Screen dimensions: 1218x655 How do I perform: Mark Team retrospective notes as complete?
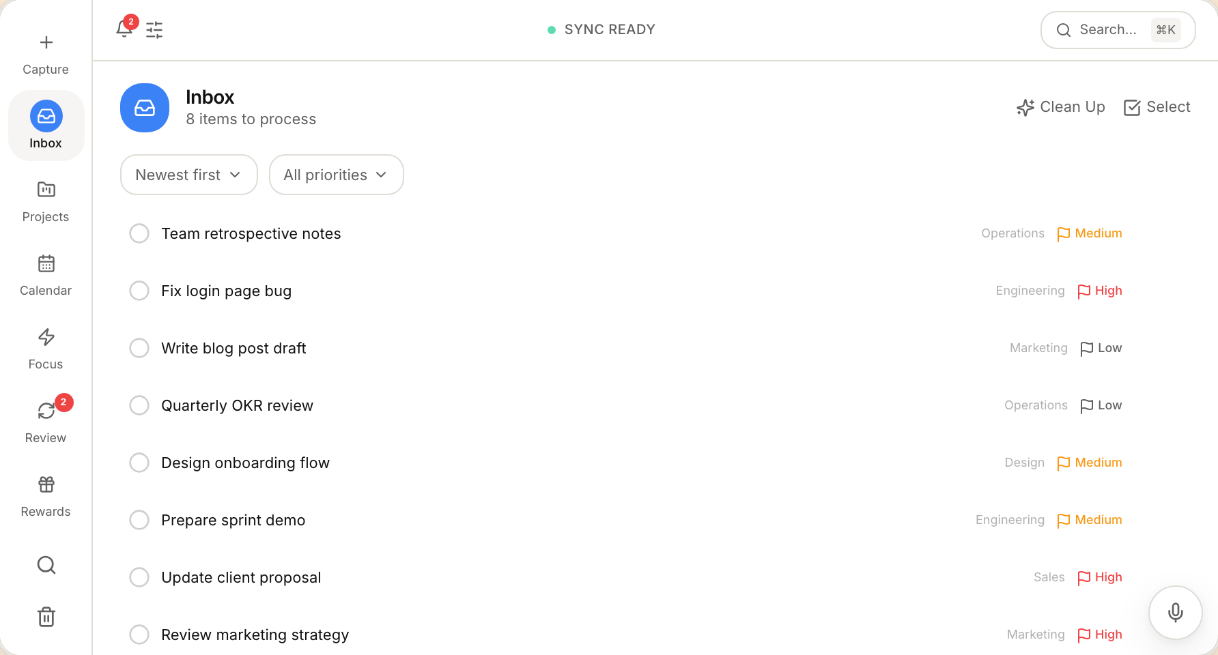[139, 233]
